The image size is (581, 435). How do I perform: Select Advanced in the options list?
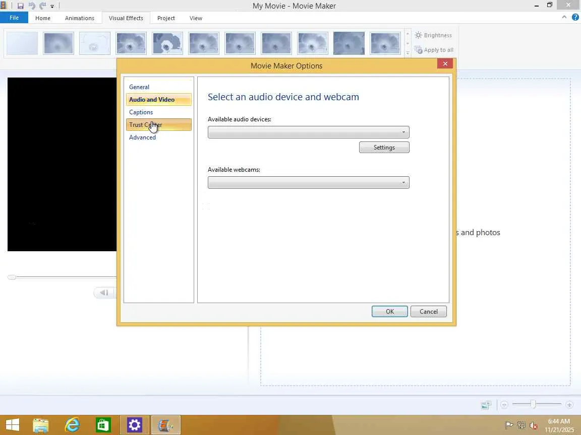click(142, 137)
